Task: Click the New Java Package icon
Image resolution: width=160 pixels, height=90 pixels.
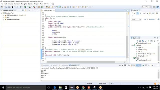Action: [x=39, y=7]
